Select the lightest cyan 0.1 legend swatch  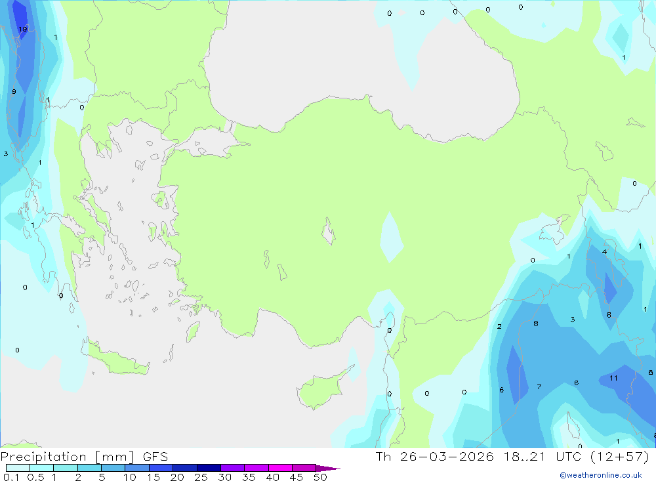[18, 468]
